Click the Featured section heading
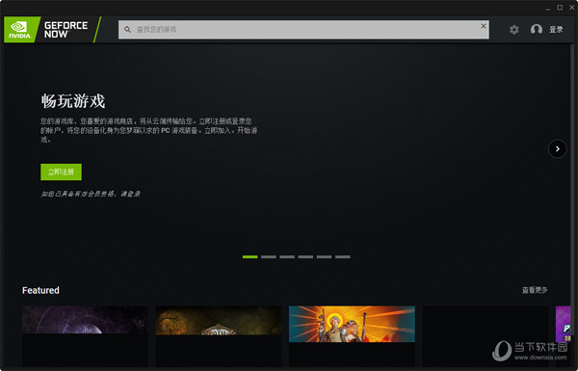Image resolution: width=578 pixels, height=371 pixels. point(40,290)
